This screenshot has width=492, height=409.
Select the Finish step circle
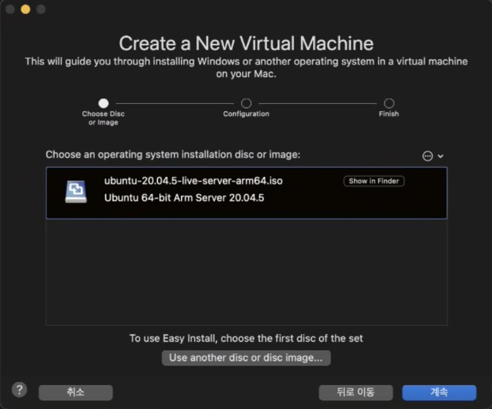point(389,103)
